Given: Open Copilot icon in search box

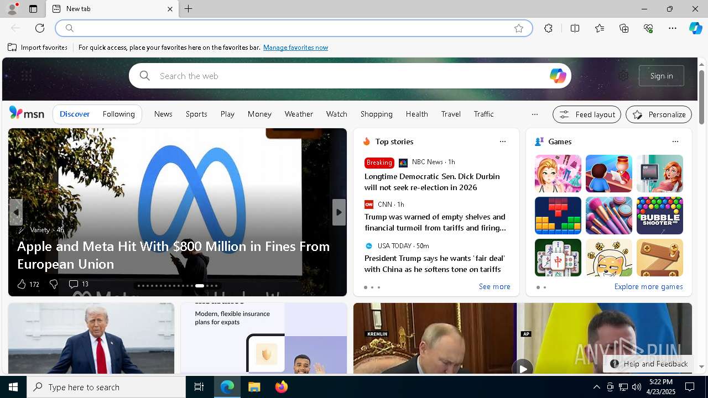Looking at the screenshot, I should tap(558, 76).
